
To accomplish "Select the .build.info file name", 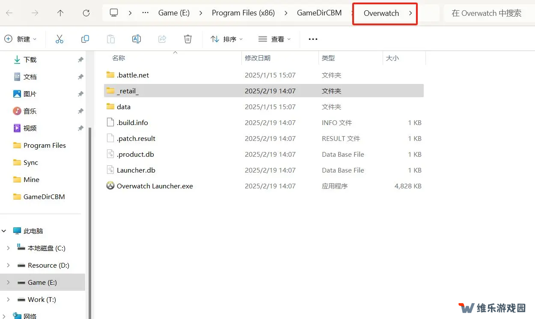I will 132,122.
